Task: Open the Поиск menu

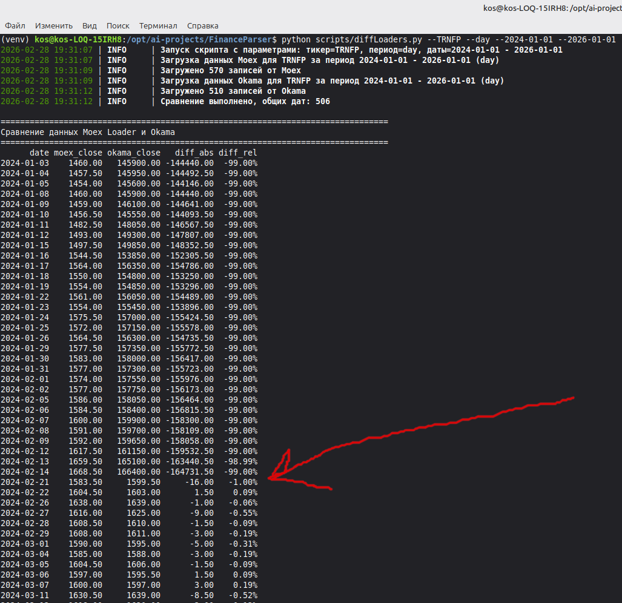Action: pyautogui.click(x=118, y=26)
